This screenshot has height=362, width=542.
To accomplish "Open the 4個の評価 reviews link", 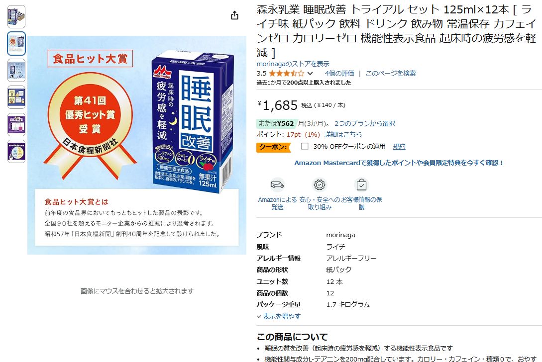I will (339, 73).
